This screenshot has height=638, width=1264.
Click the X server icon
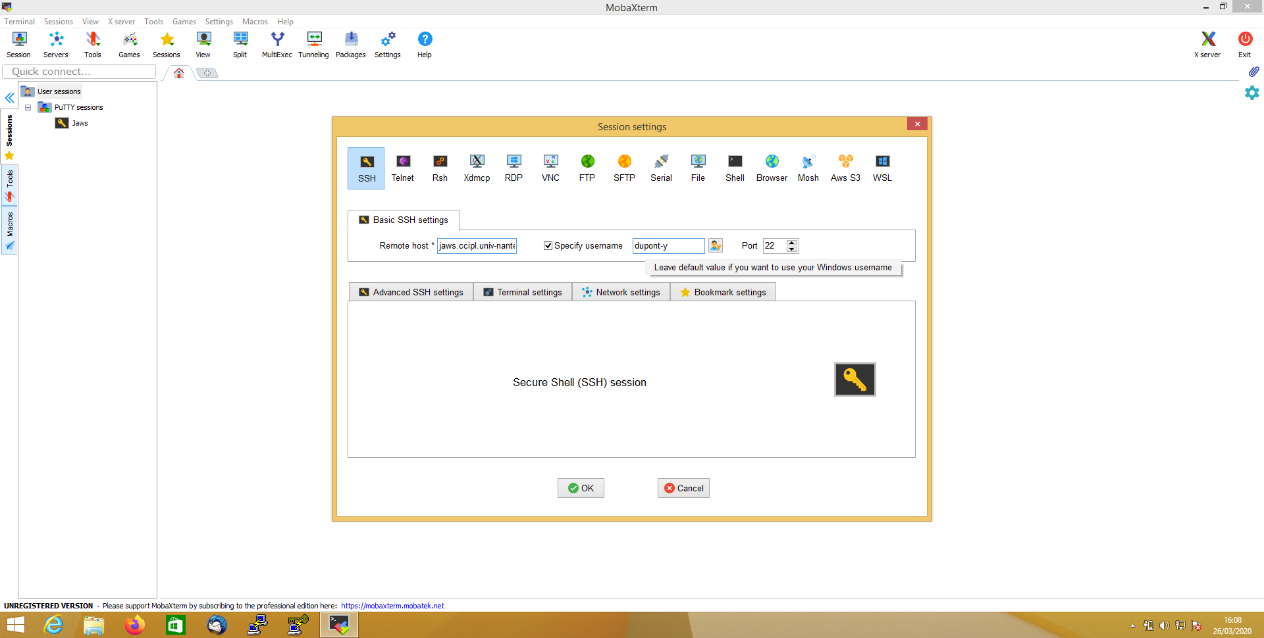[1207, 45]
